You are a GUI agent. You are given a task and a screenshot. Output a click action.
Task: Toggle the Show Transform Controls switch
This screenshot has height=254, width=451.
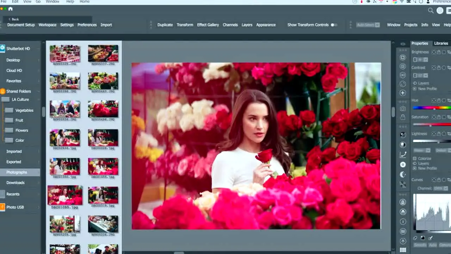pyautogui.click(x=334, y=25)
